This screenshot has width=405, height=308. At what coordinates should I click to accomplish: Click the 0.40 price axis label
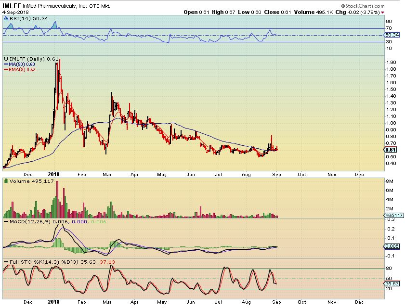391,163
